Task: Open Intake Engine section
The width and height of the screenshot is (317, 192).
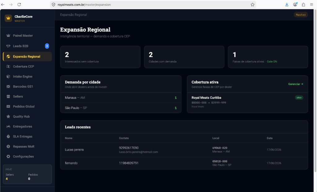Action: (27, 76)
